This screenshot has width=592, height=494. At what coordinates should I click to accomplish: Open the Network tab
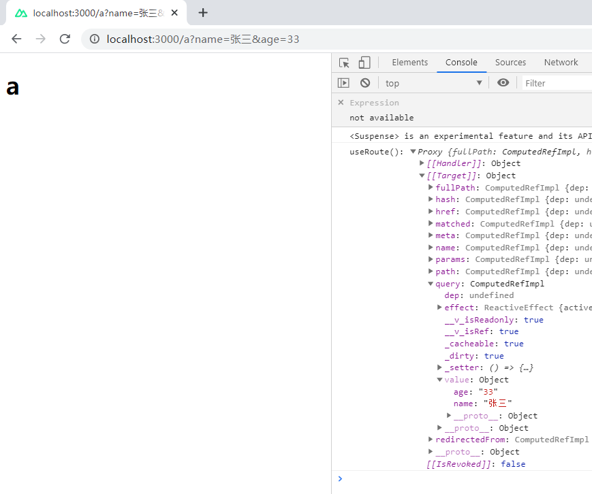pyautogui.click(x=561, y=63)
